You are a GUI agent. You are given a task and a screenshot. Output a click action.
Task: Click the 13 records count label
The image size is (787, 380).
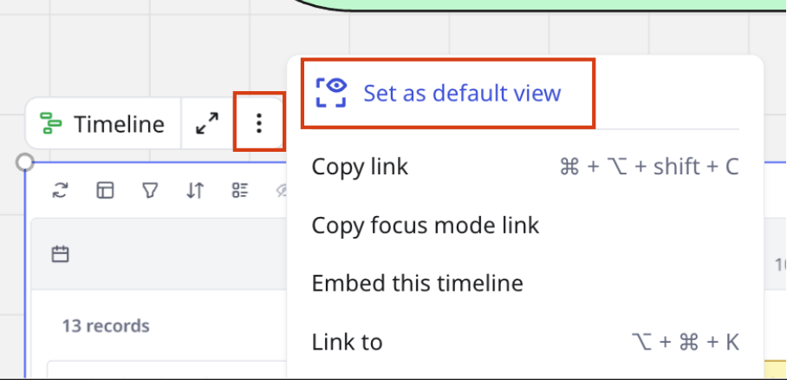106,325
